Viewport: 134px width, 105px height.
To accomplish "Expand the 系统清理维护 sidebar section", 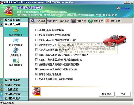I will pos(14,80).
